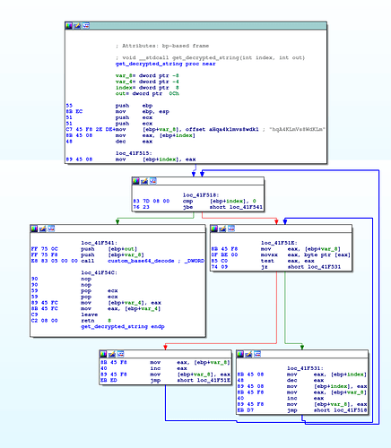Select 'cmp [ebp+index], 0' instruction
This screenshot has height=448, width=391.
[220, 202]
